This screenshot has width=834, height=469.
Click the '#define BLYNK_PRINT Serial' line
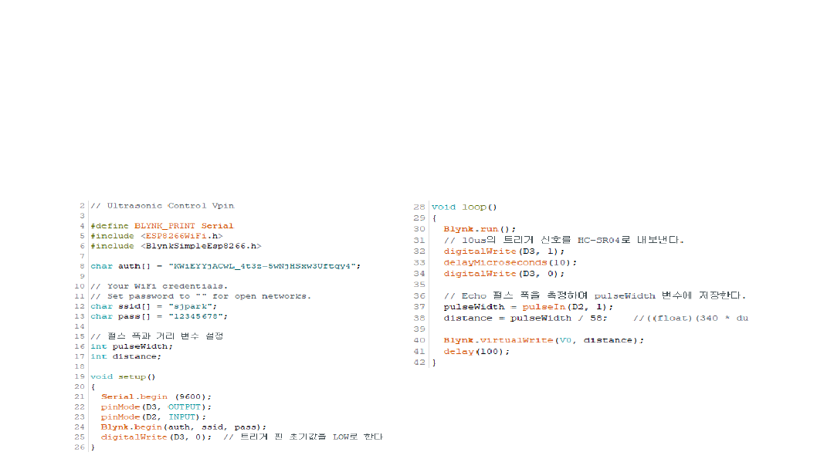pos(161,226)
